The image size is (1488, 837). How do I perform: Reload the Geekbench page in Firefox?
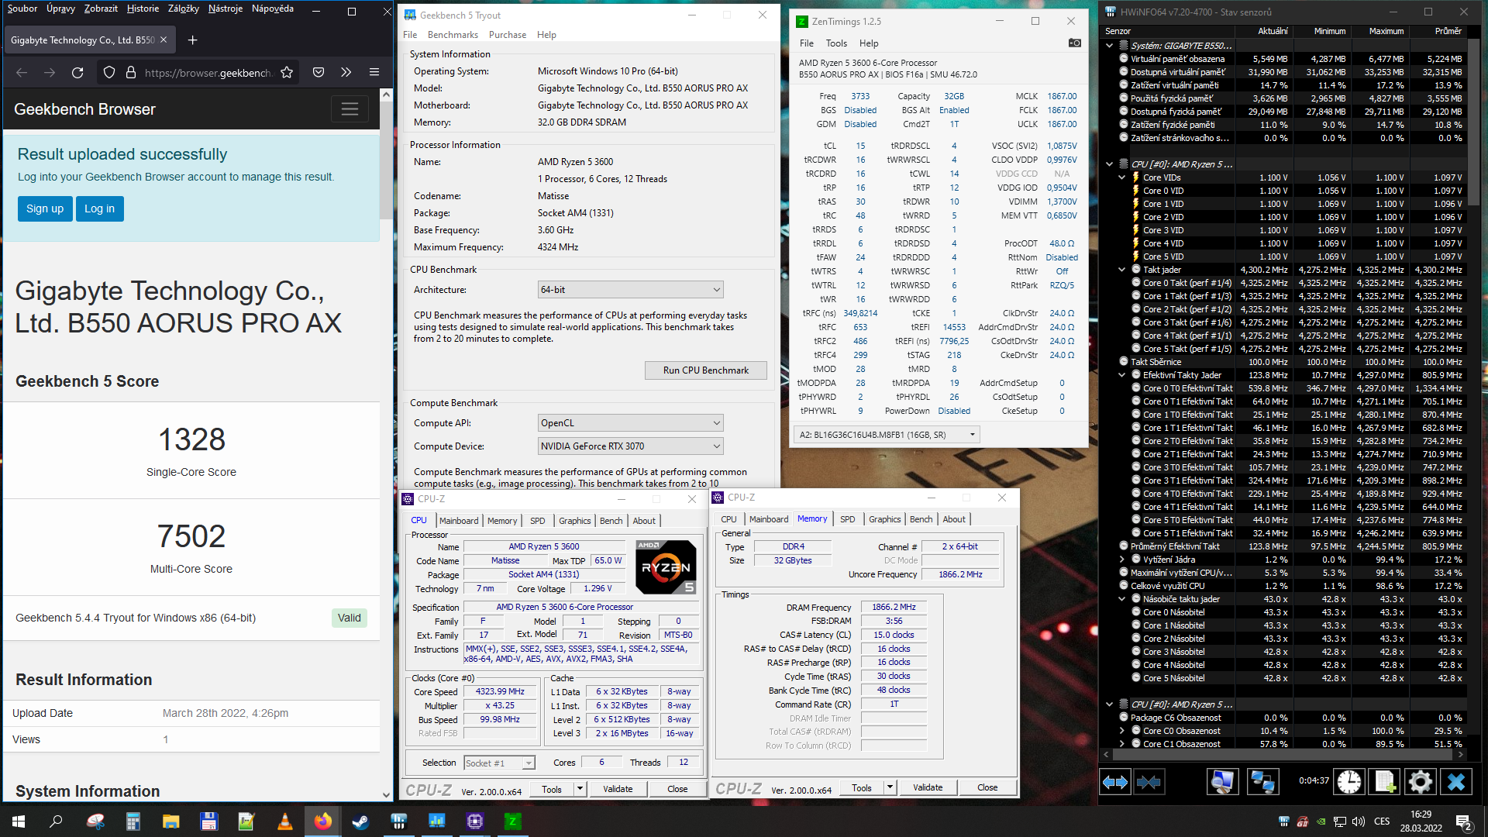pyautogui.click(x=77, y=72)
